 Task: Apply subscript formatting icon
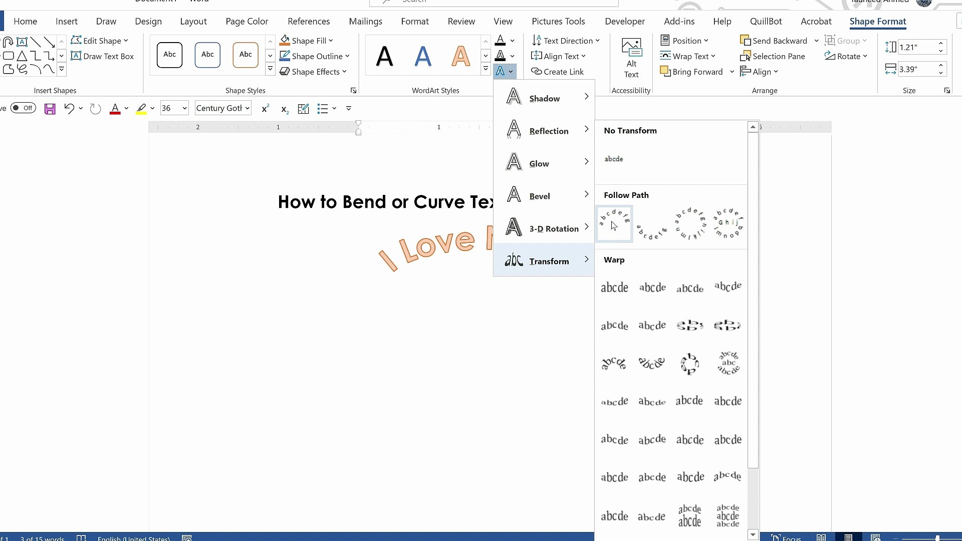click(x=285, y=109)
